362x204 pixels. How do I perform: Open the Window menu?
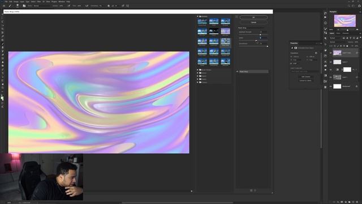(62, 2)
